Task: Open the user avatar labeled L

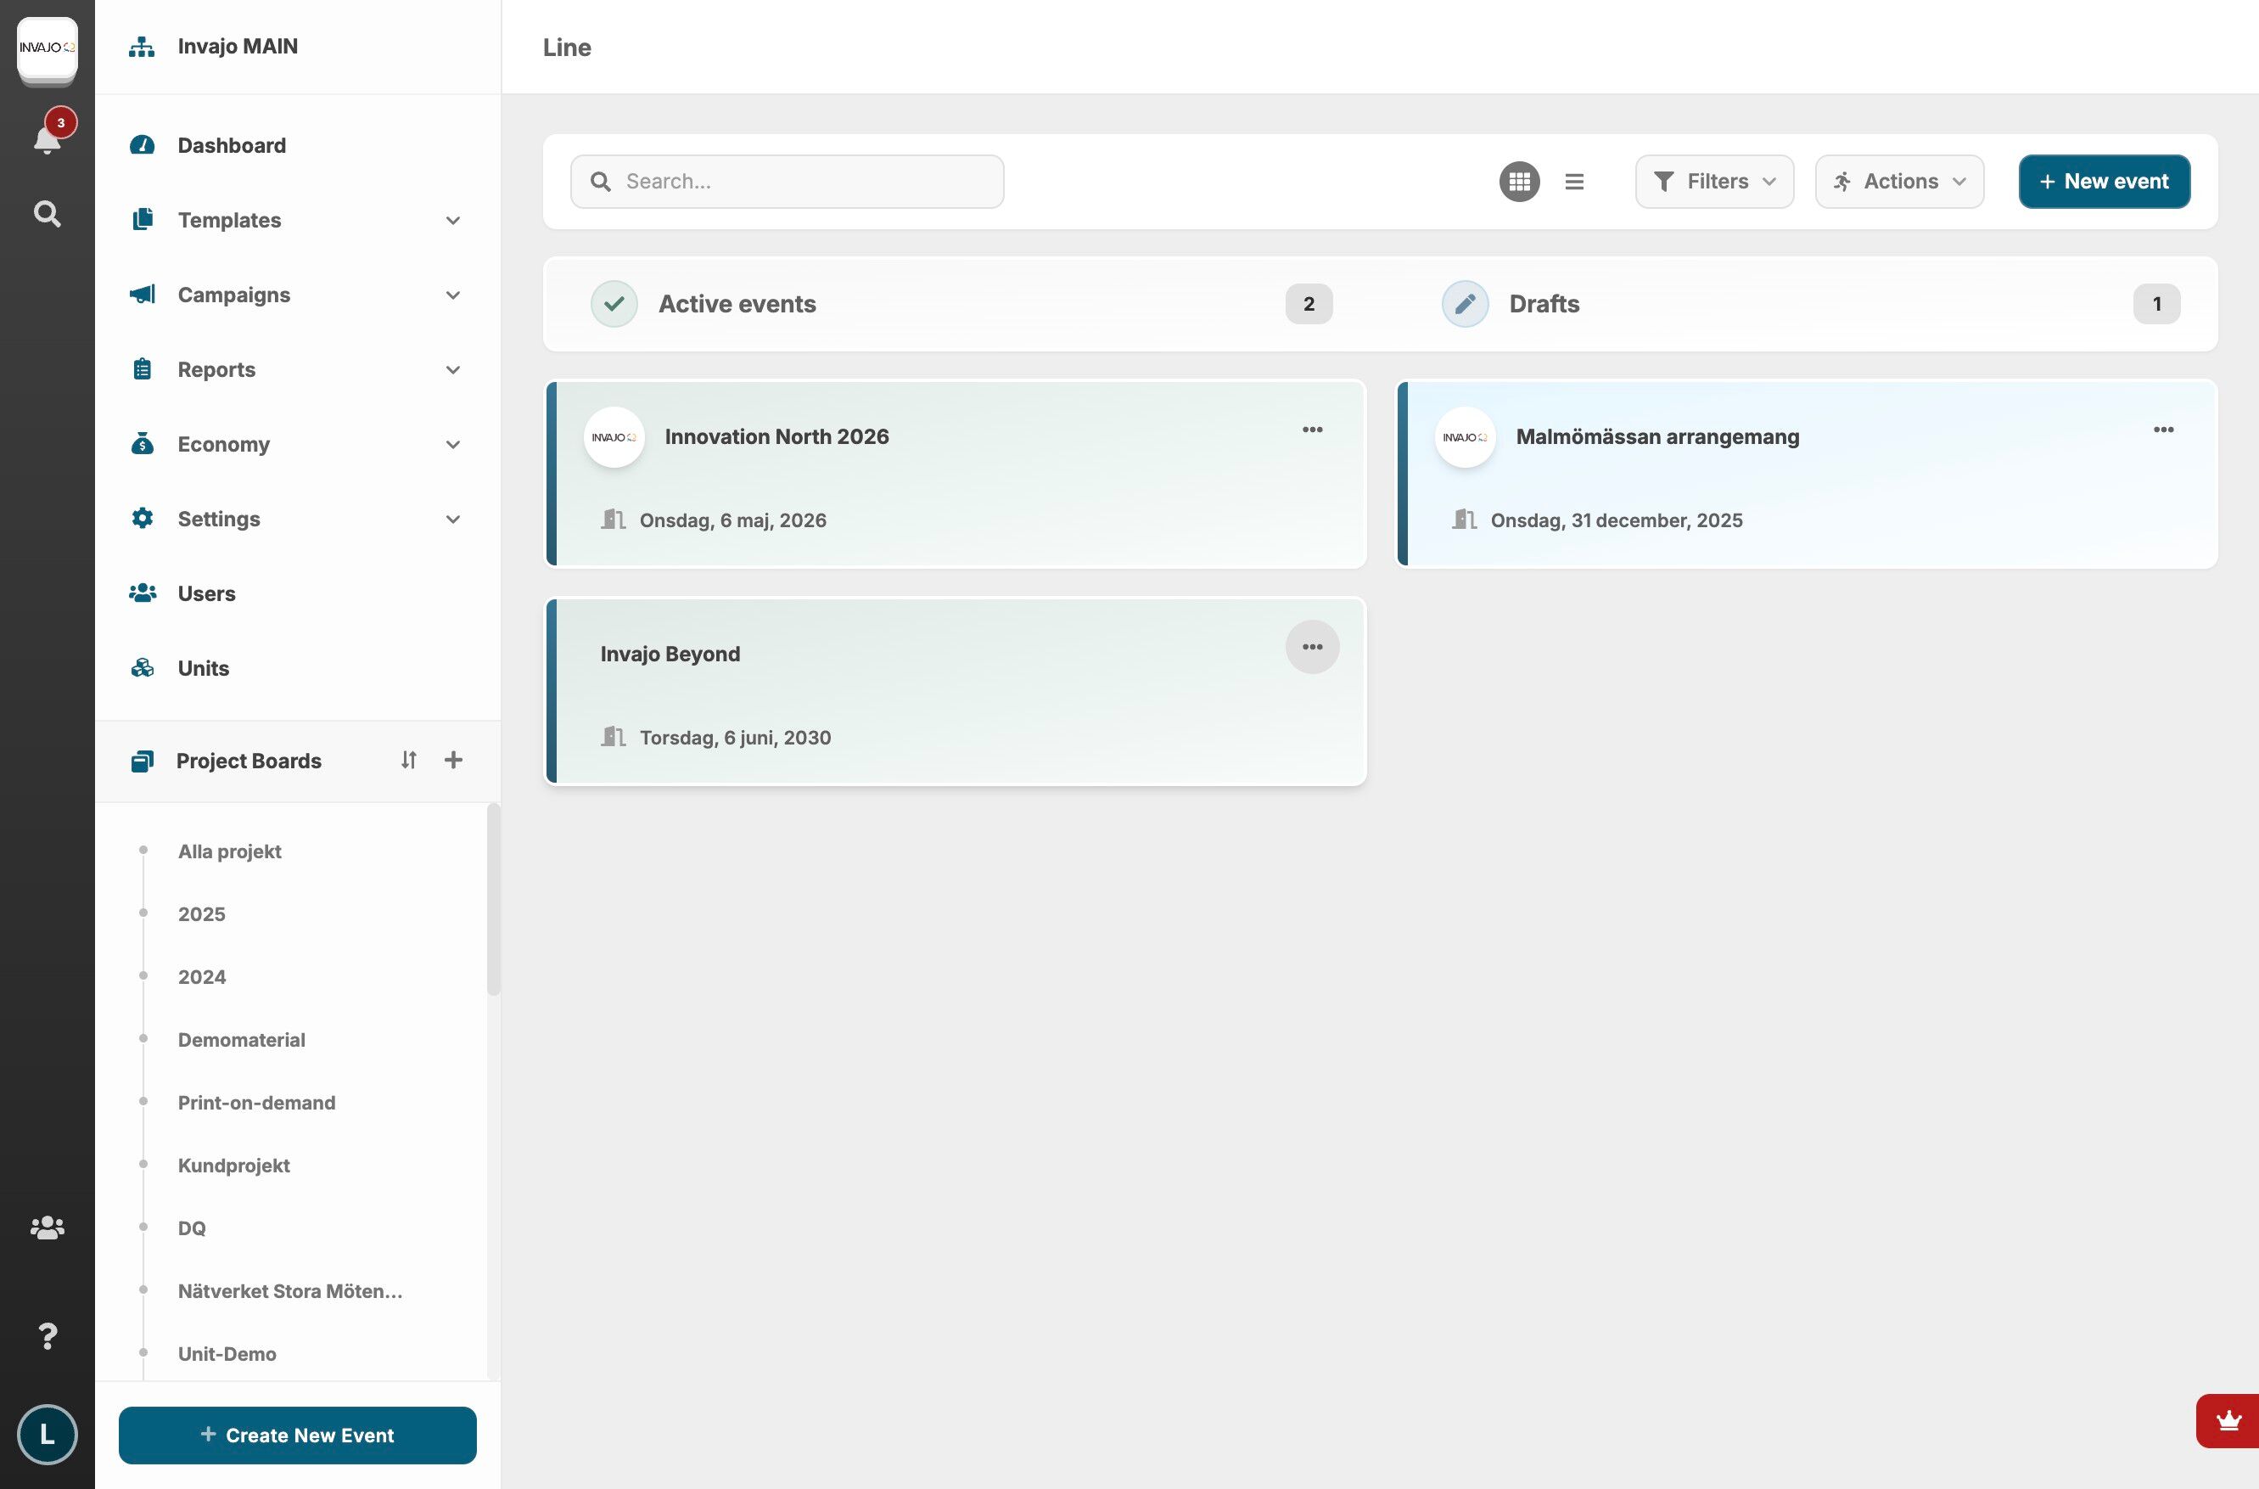Action: click(x=48, y=1434)
